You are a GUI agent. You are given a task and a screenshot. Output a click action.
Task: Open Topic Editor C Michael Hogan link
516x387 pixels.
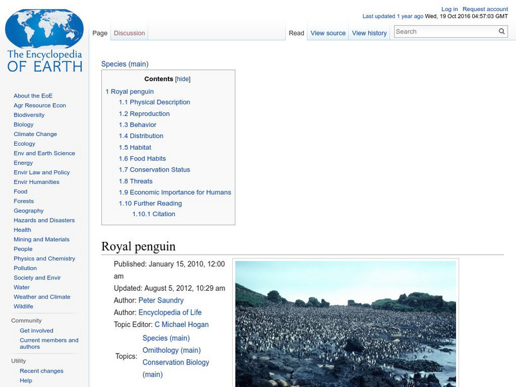point(181,324)
